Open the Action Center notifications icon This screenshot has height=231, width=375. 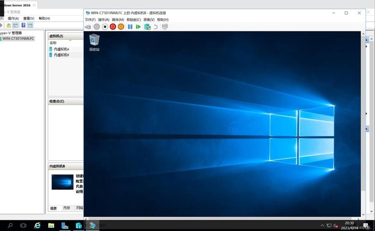point(366,225)
